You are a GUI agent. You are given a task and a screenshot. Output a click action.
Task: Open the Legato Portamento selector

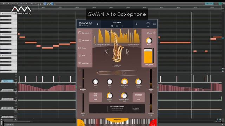coord(117,109)
